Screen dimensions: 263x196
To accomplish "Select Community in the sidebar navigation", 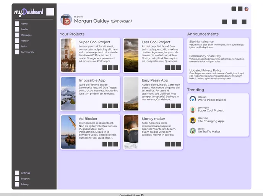I will coord(27,52).
